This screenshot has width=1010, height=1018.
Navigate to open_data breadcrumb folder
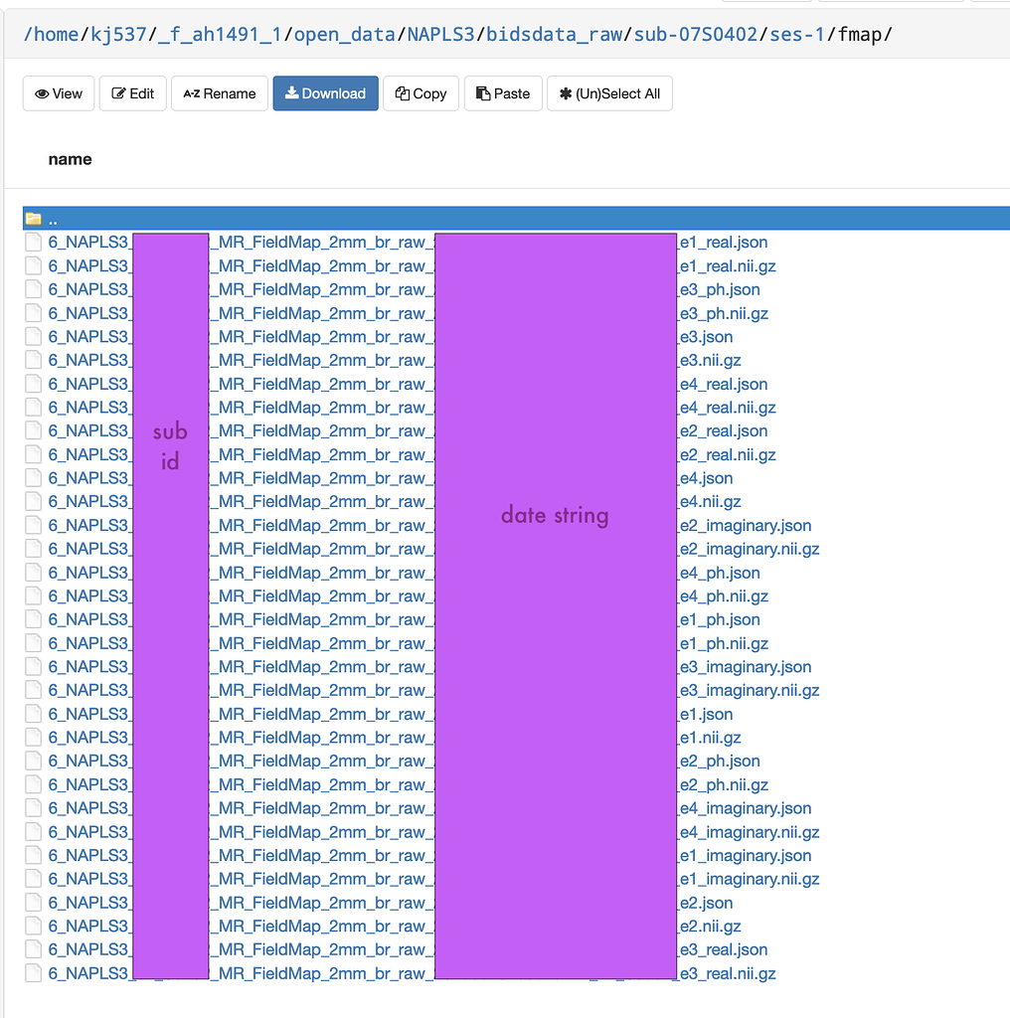coord(344,36)
